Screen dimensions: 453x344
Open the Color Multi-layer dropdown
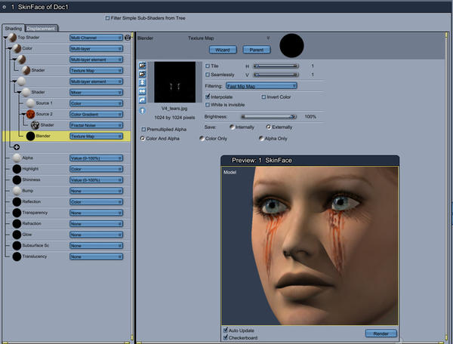[x=96, y=49]
